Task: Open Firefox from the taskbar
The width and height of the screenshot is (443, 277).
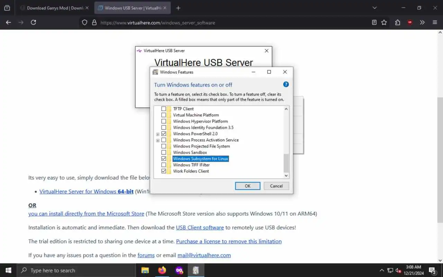Action: 162,270
